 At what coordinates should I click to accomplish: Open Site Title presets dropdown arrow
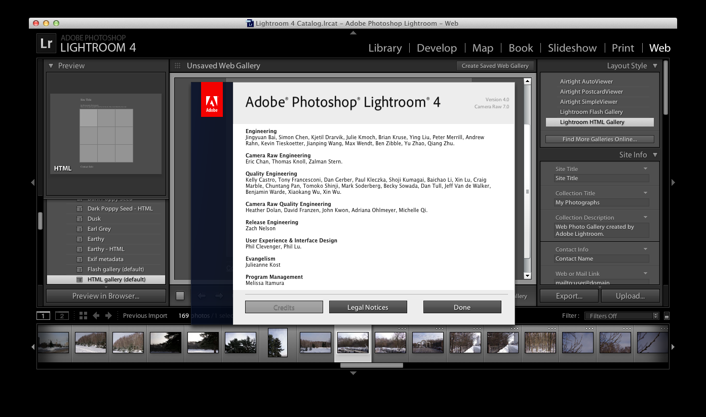tap(646, 169)
